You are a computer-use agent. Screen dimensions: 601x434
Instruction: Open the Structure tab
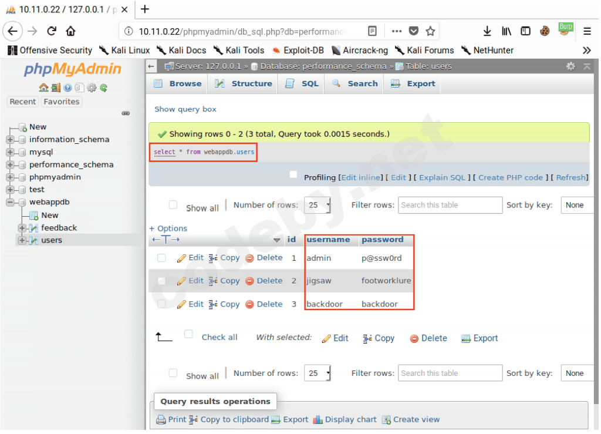[x=243, y=84]
